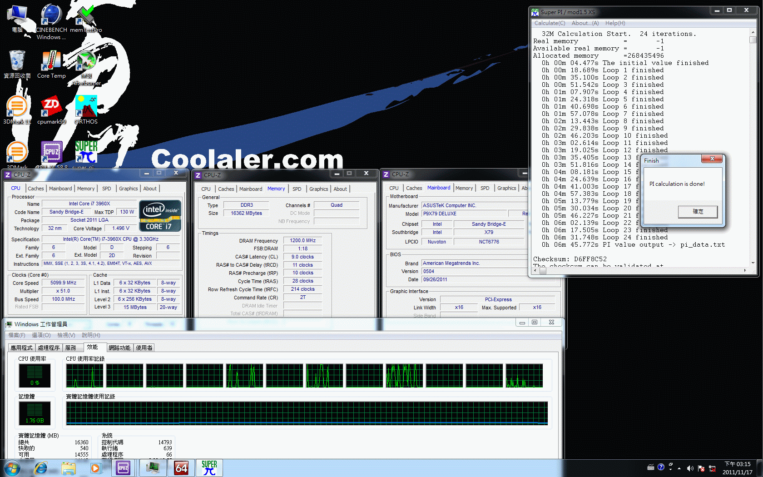Launch the CINEBENCH Windows shortcut
Image resolution: width=763 pixels, height=477 pixels.
(x=51, y=22)
